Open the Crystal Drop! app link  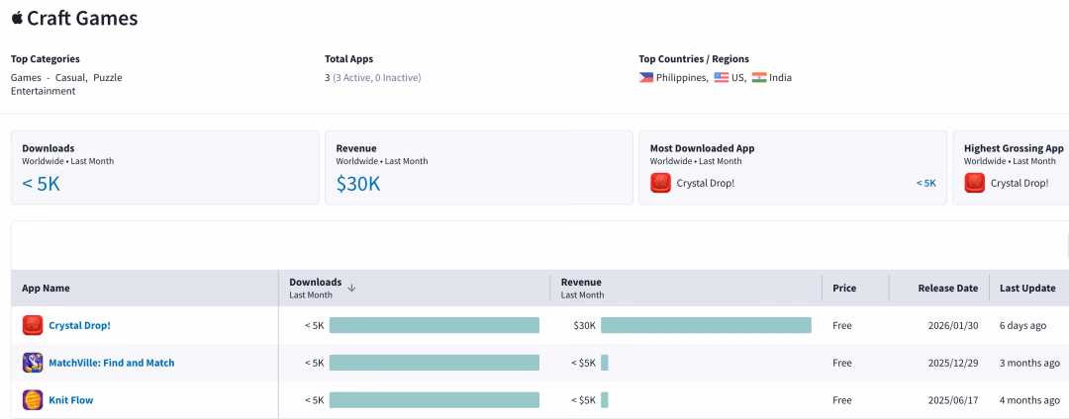pyautogui.click(x=79, y=325)
